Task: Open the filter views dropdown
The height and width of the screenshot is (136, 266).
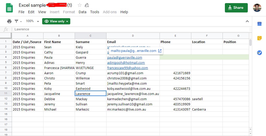Action: [18, 21]
